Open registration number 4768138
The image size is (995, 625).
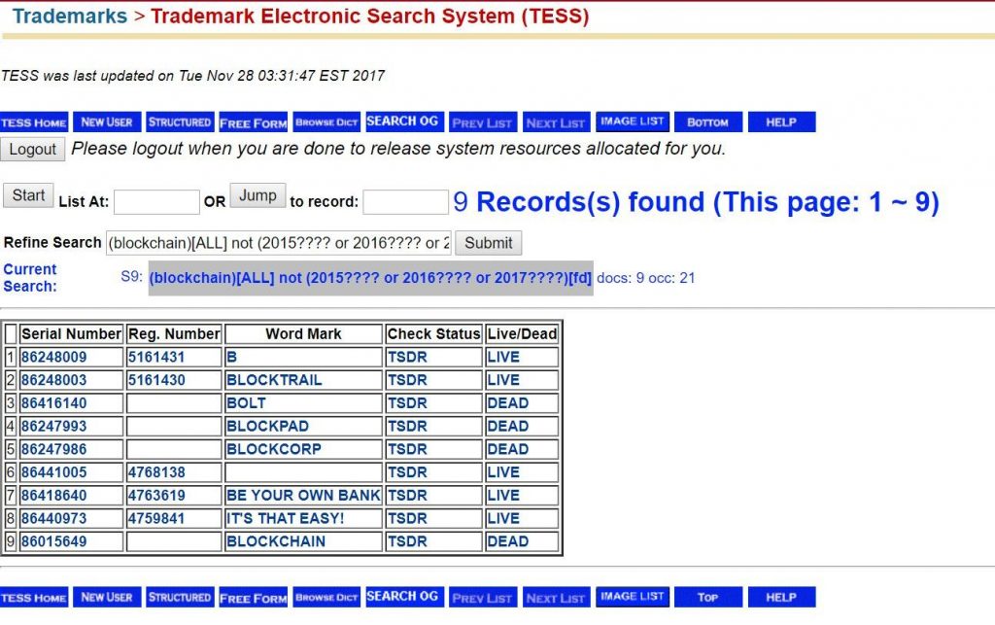tap(156, 472)
